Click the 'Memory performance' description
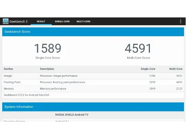Viewport: 186px width, 139px height. (53, 89)
